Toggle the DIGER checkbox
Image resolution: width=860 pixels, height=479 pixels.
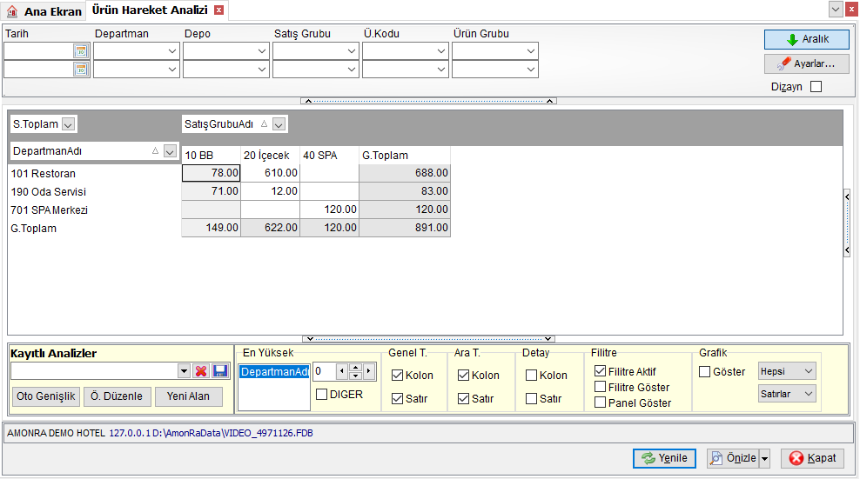tap(322, 394)
